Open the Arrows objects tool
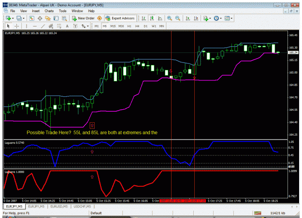Image resolution: width=302 pixels, height=218 pixels. 84,26
